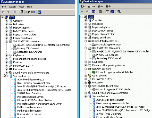Select Microsoft Hyper-V Network Adapter item
This screenshot has width=152, height=118.
115,72
